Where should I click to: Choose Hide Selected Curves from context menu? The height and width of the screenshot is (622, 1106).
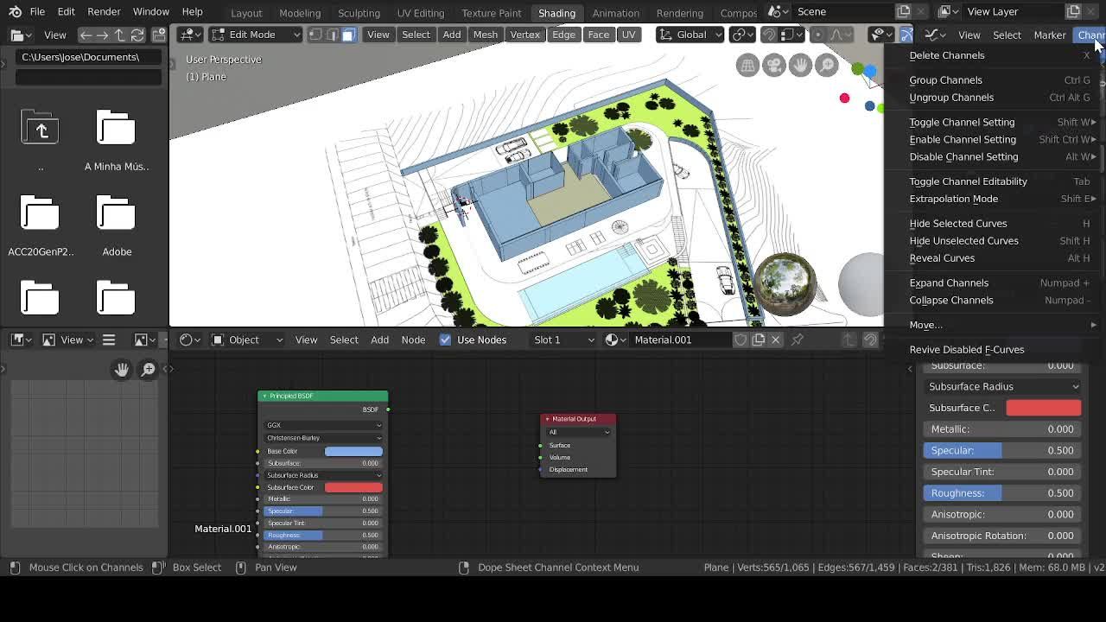pos(957,223)
